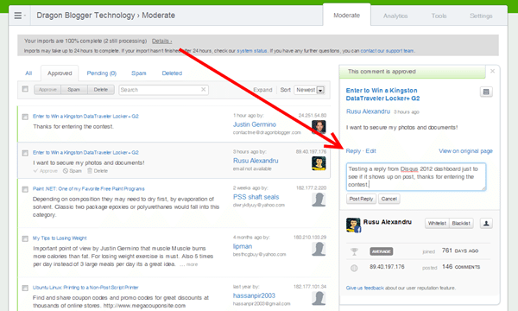Open the Sort Newest dropdown
This screenshot has width=518, height=311.
(x=310, y=90)
